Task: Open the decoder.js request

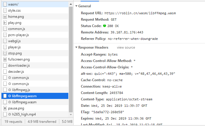Action: coord(16,72)
